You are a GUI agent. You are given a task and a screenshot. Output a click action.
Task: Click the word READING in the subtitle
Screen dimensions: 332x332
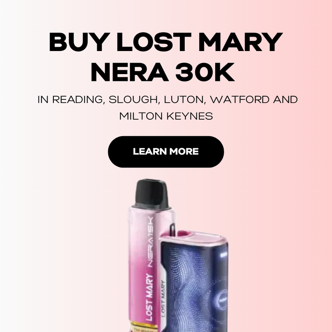[78, 100]
